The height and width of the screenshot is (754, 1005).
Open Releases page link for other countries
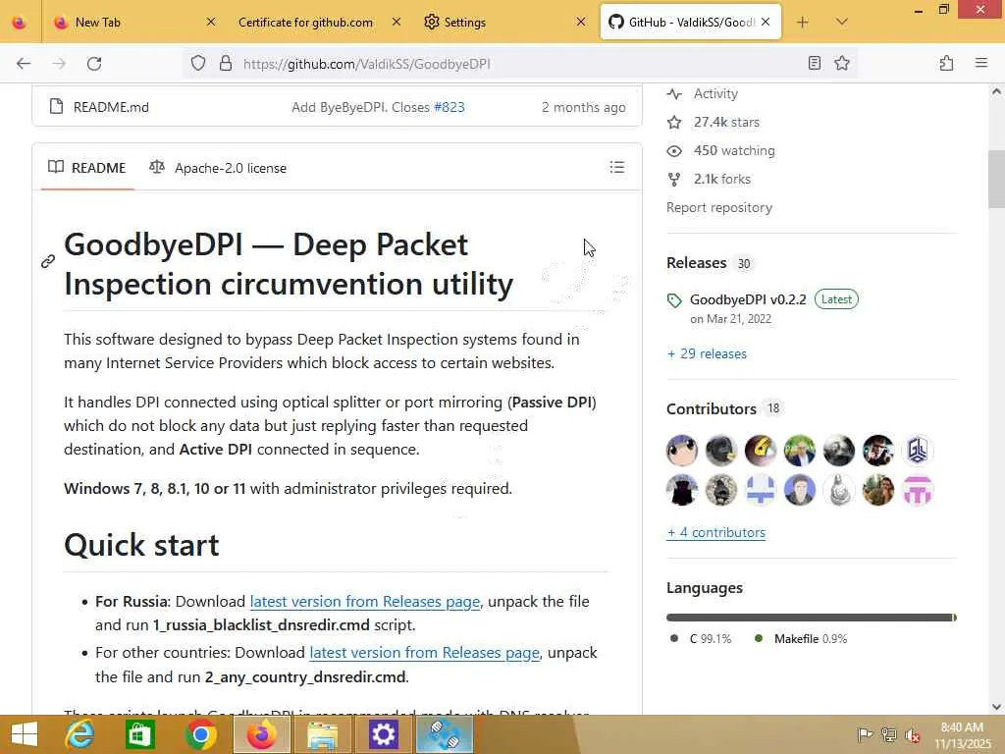click(x=424, y=653)
